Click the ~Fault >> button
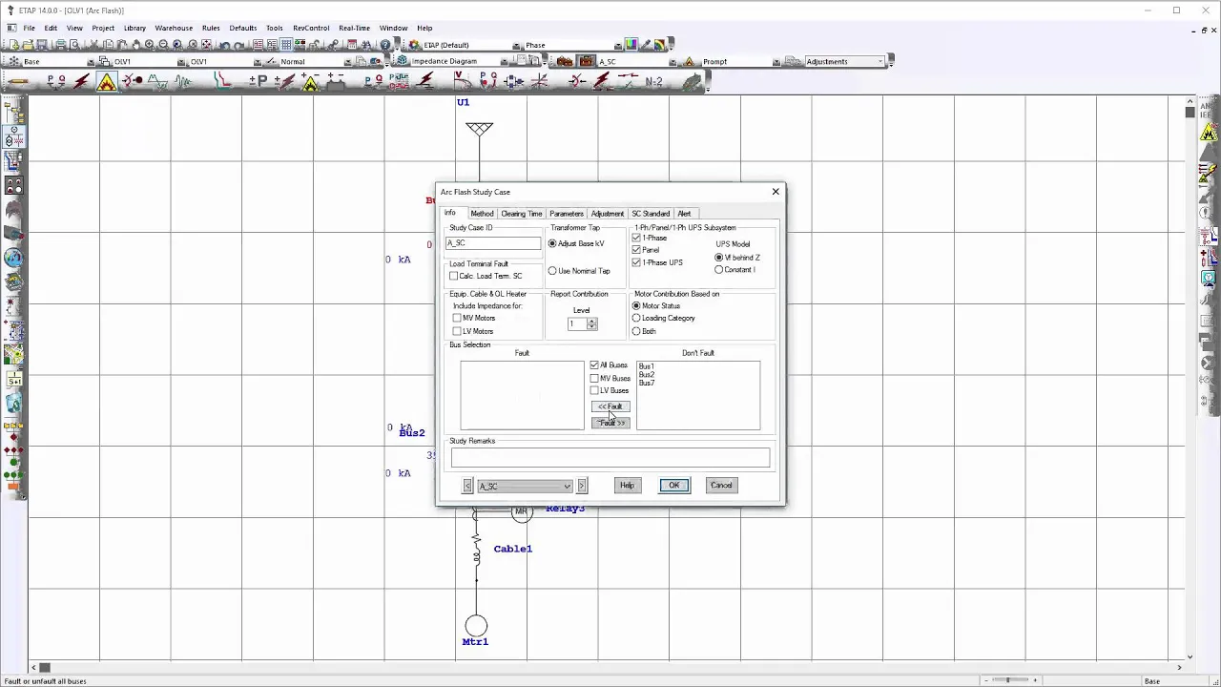 (610, 423)
